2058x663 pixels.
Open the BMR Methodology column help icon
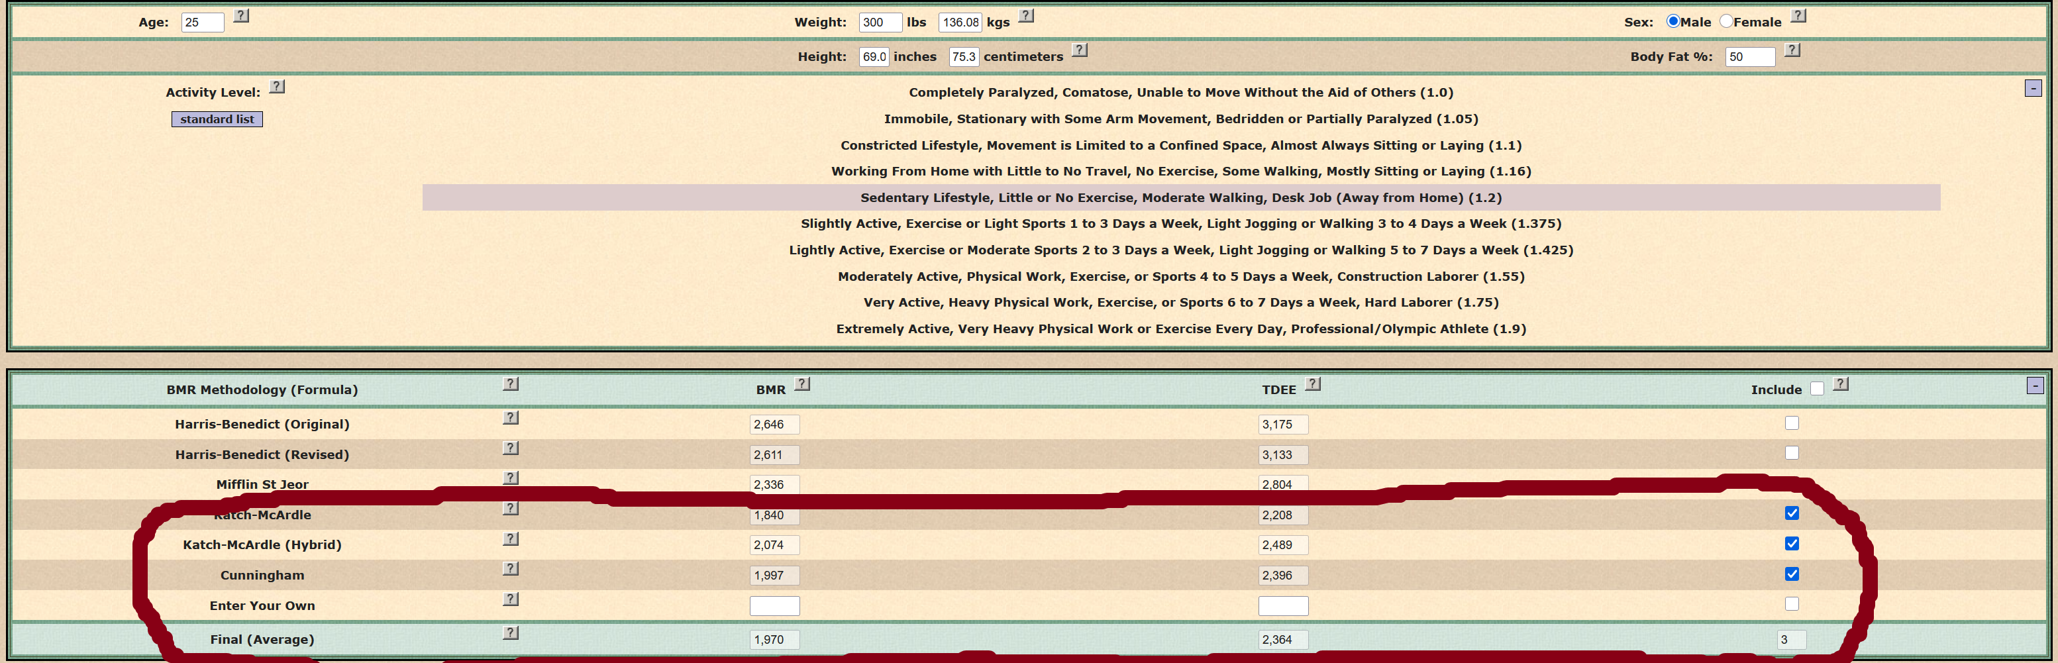(511, 384)
